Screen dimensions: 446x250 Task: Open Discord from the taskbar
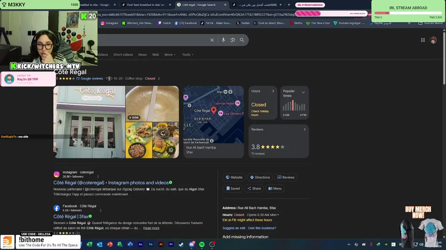192,244
